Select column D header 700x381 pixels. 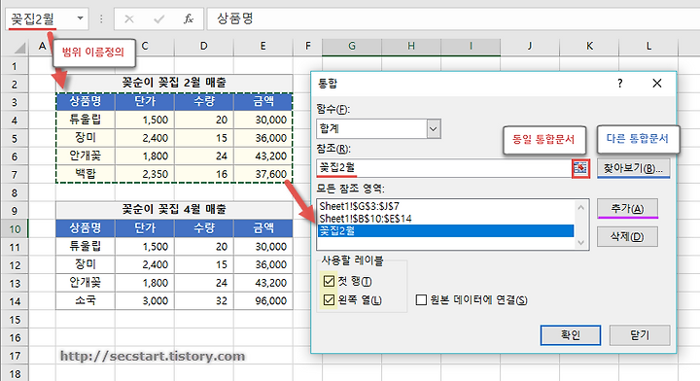(203, 46)
